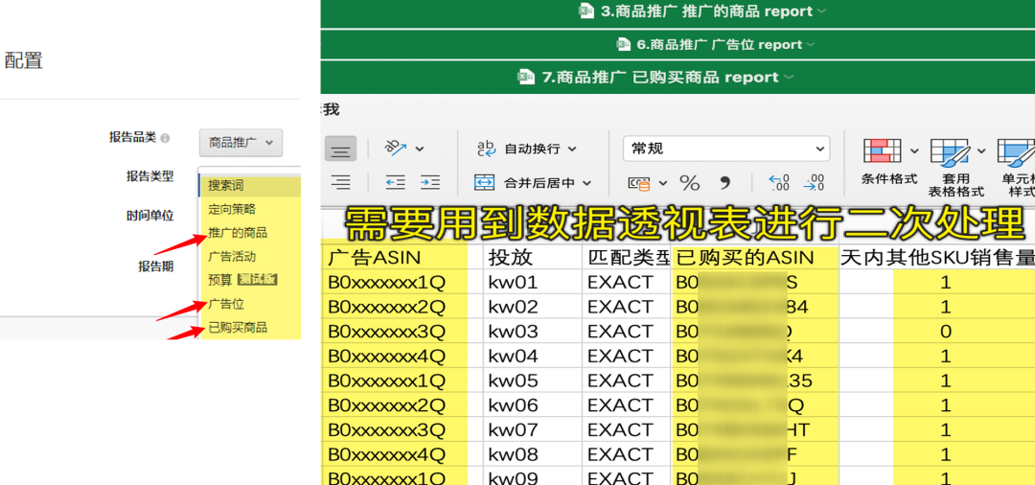Screen dimensions: 1035x485
Task: Select EXACT cell in kw01 row
Action: 626,283
